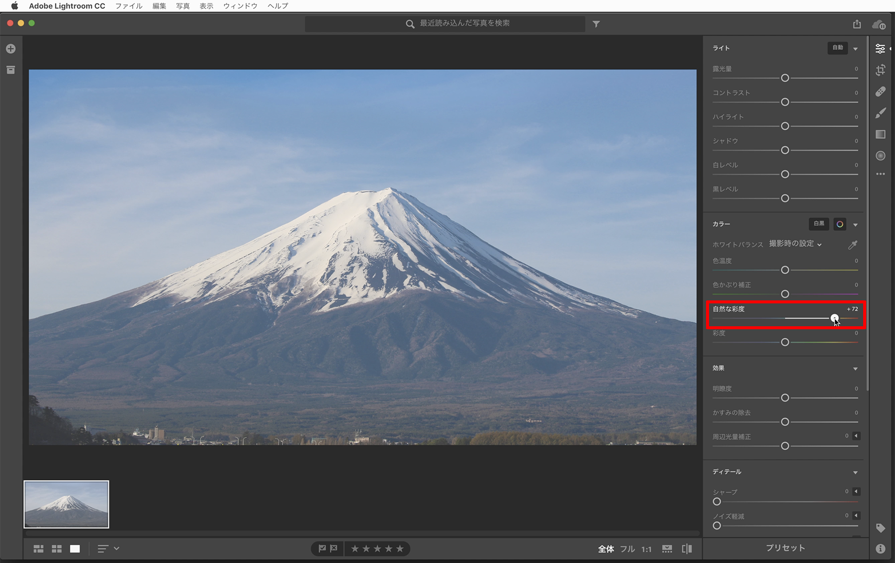Image resolution: width=895 pixels, height=563 pixels.
Task: Select the Linear Gradient tool
Action: 881,134
